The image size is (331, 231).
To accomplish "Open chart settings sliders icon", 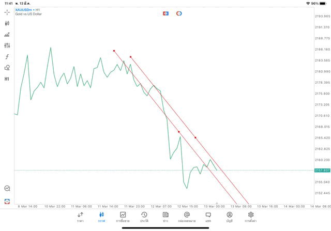I will [7, 45].
